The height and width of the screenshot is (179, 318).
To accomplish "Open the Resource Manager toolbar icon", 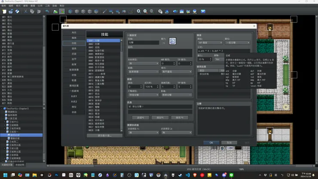I will (188, 11).
